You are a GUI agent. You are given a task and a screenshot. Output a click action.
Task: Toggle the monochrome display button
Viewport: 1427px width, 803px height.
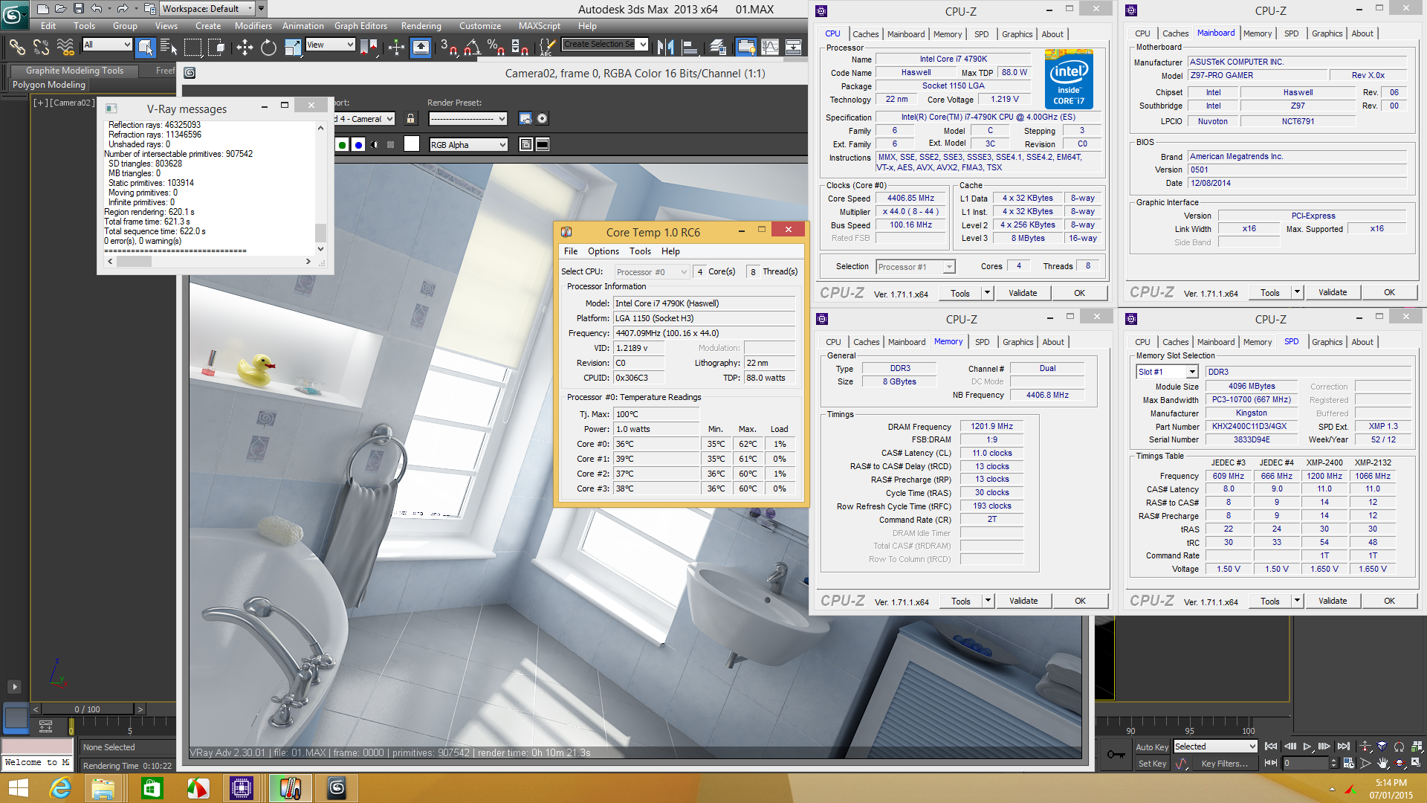tap(390, 145)
